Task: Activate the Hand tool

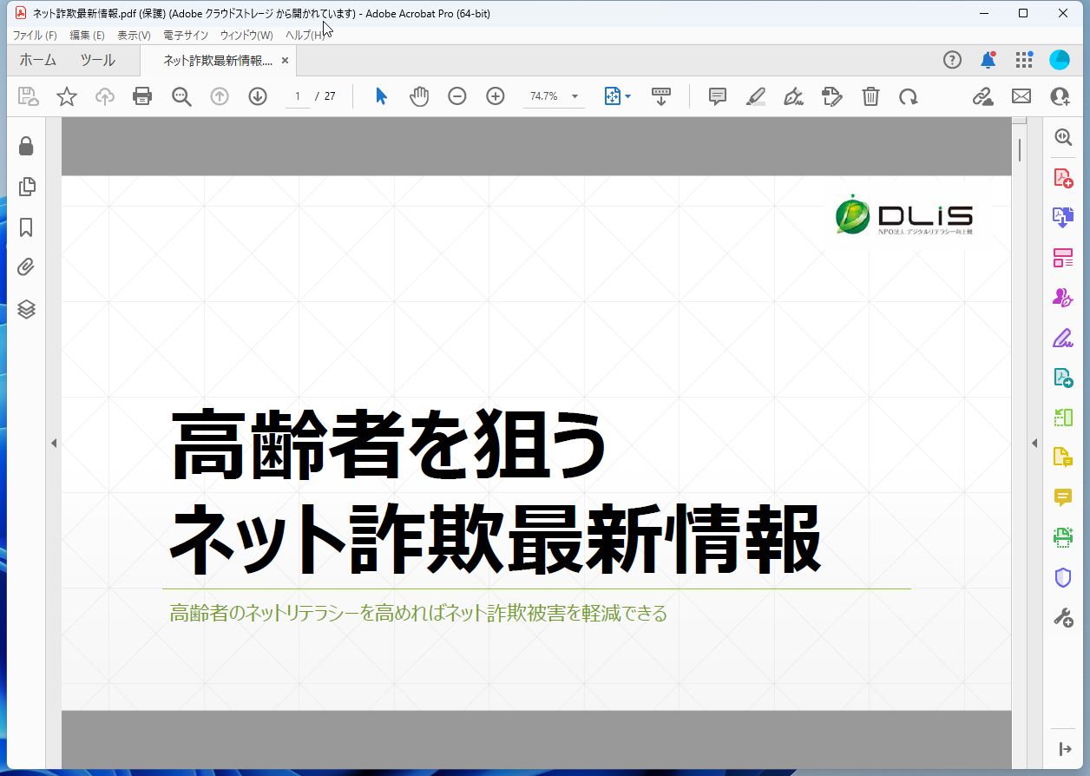Action: tap(419, 96)
